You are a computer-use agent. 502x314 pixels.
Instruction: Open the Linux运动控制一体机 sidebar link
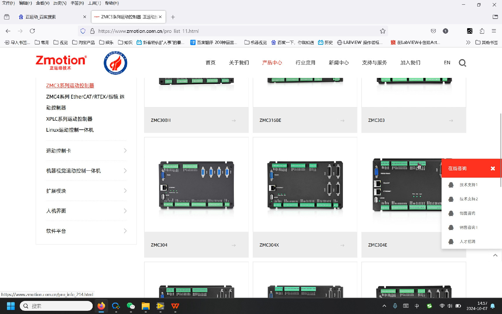coord(70,130)
